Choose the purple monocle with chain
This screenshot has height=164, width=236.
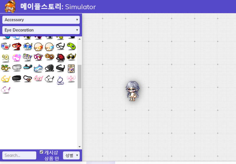point(60,80)
